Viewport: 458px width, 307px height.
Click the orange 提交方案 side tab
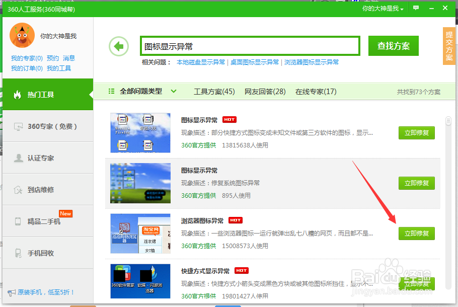point(449,46)
